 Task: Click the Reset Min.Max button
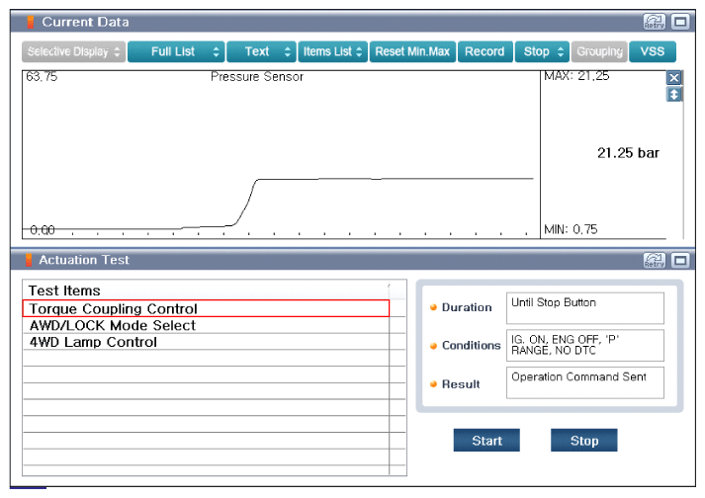(412, 51)
